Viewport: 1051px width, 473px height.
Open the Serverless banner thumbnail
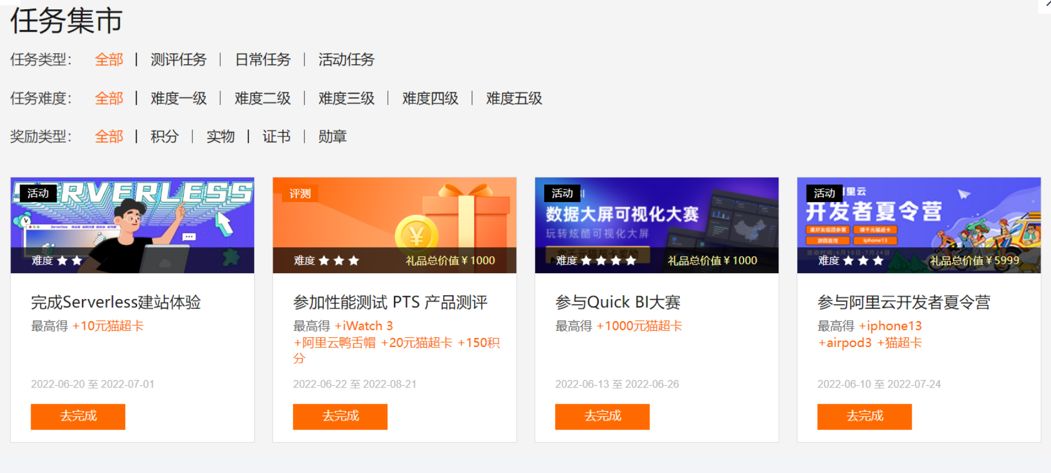coord(132,225)
